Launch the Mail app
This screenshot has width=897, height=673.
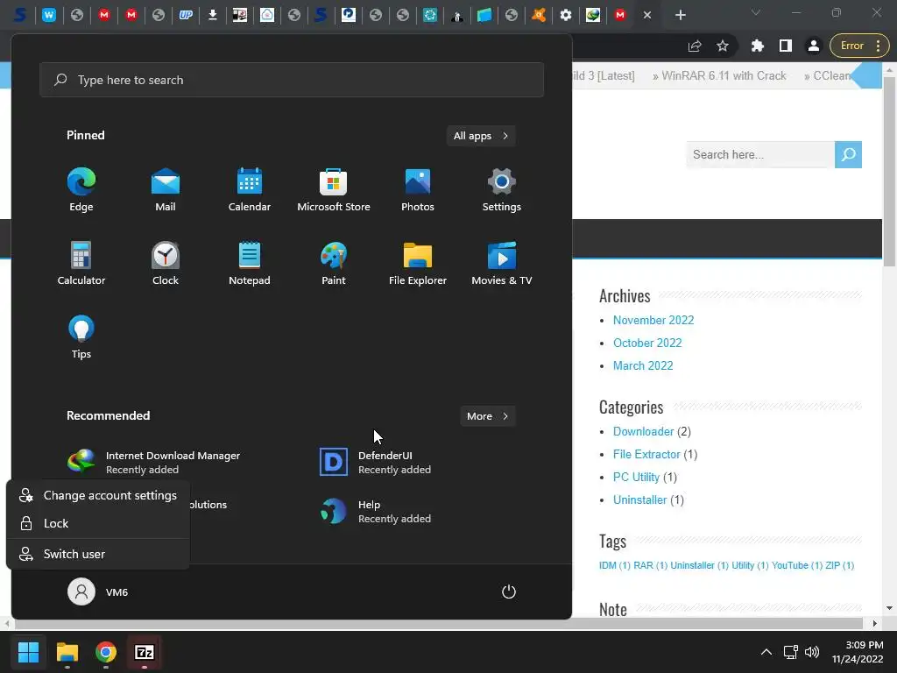coord(166,189)
